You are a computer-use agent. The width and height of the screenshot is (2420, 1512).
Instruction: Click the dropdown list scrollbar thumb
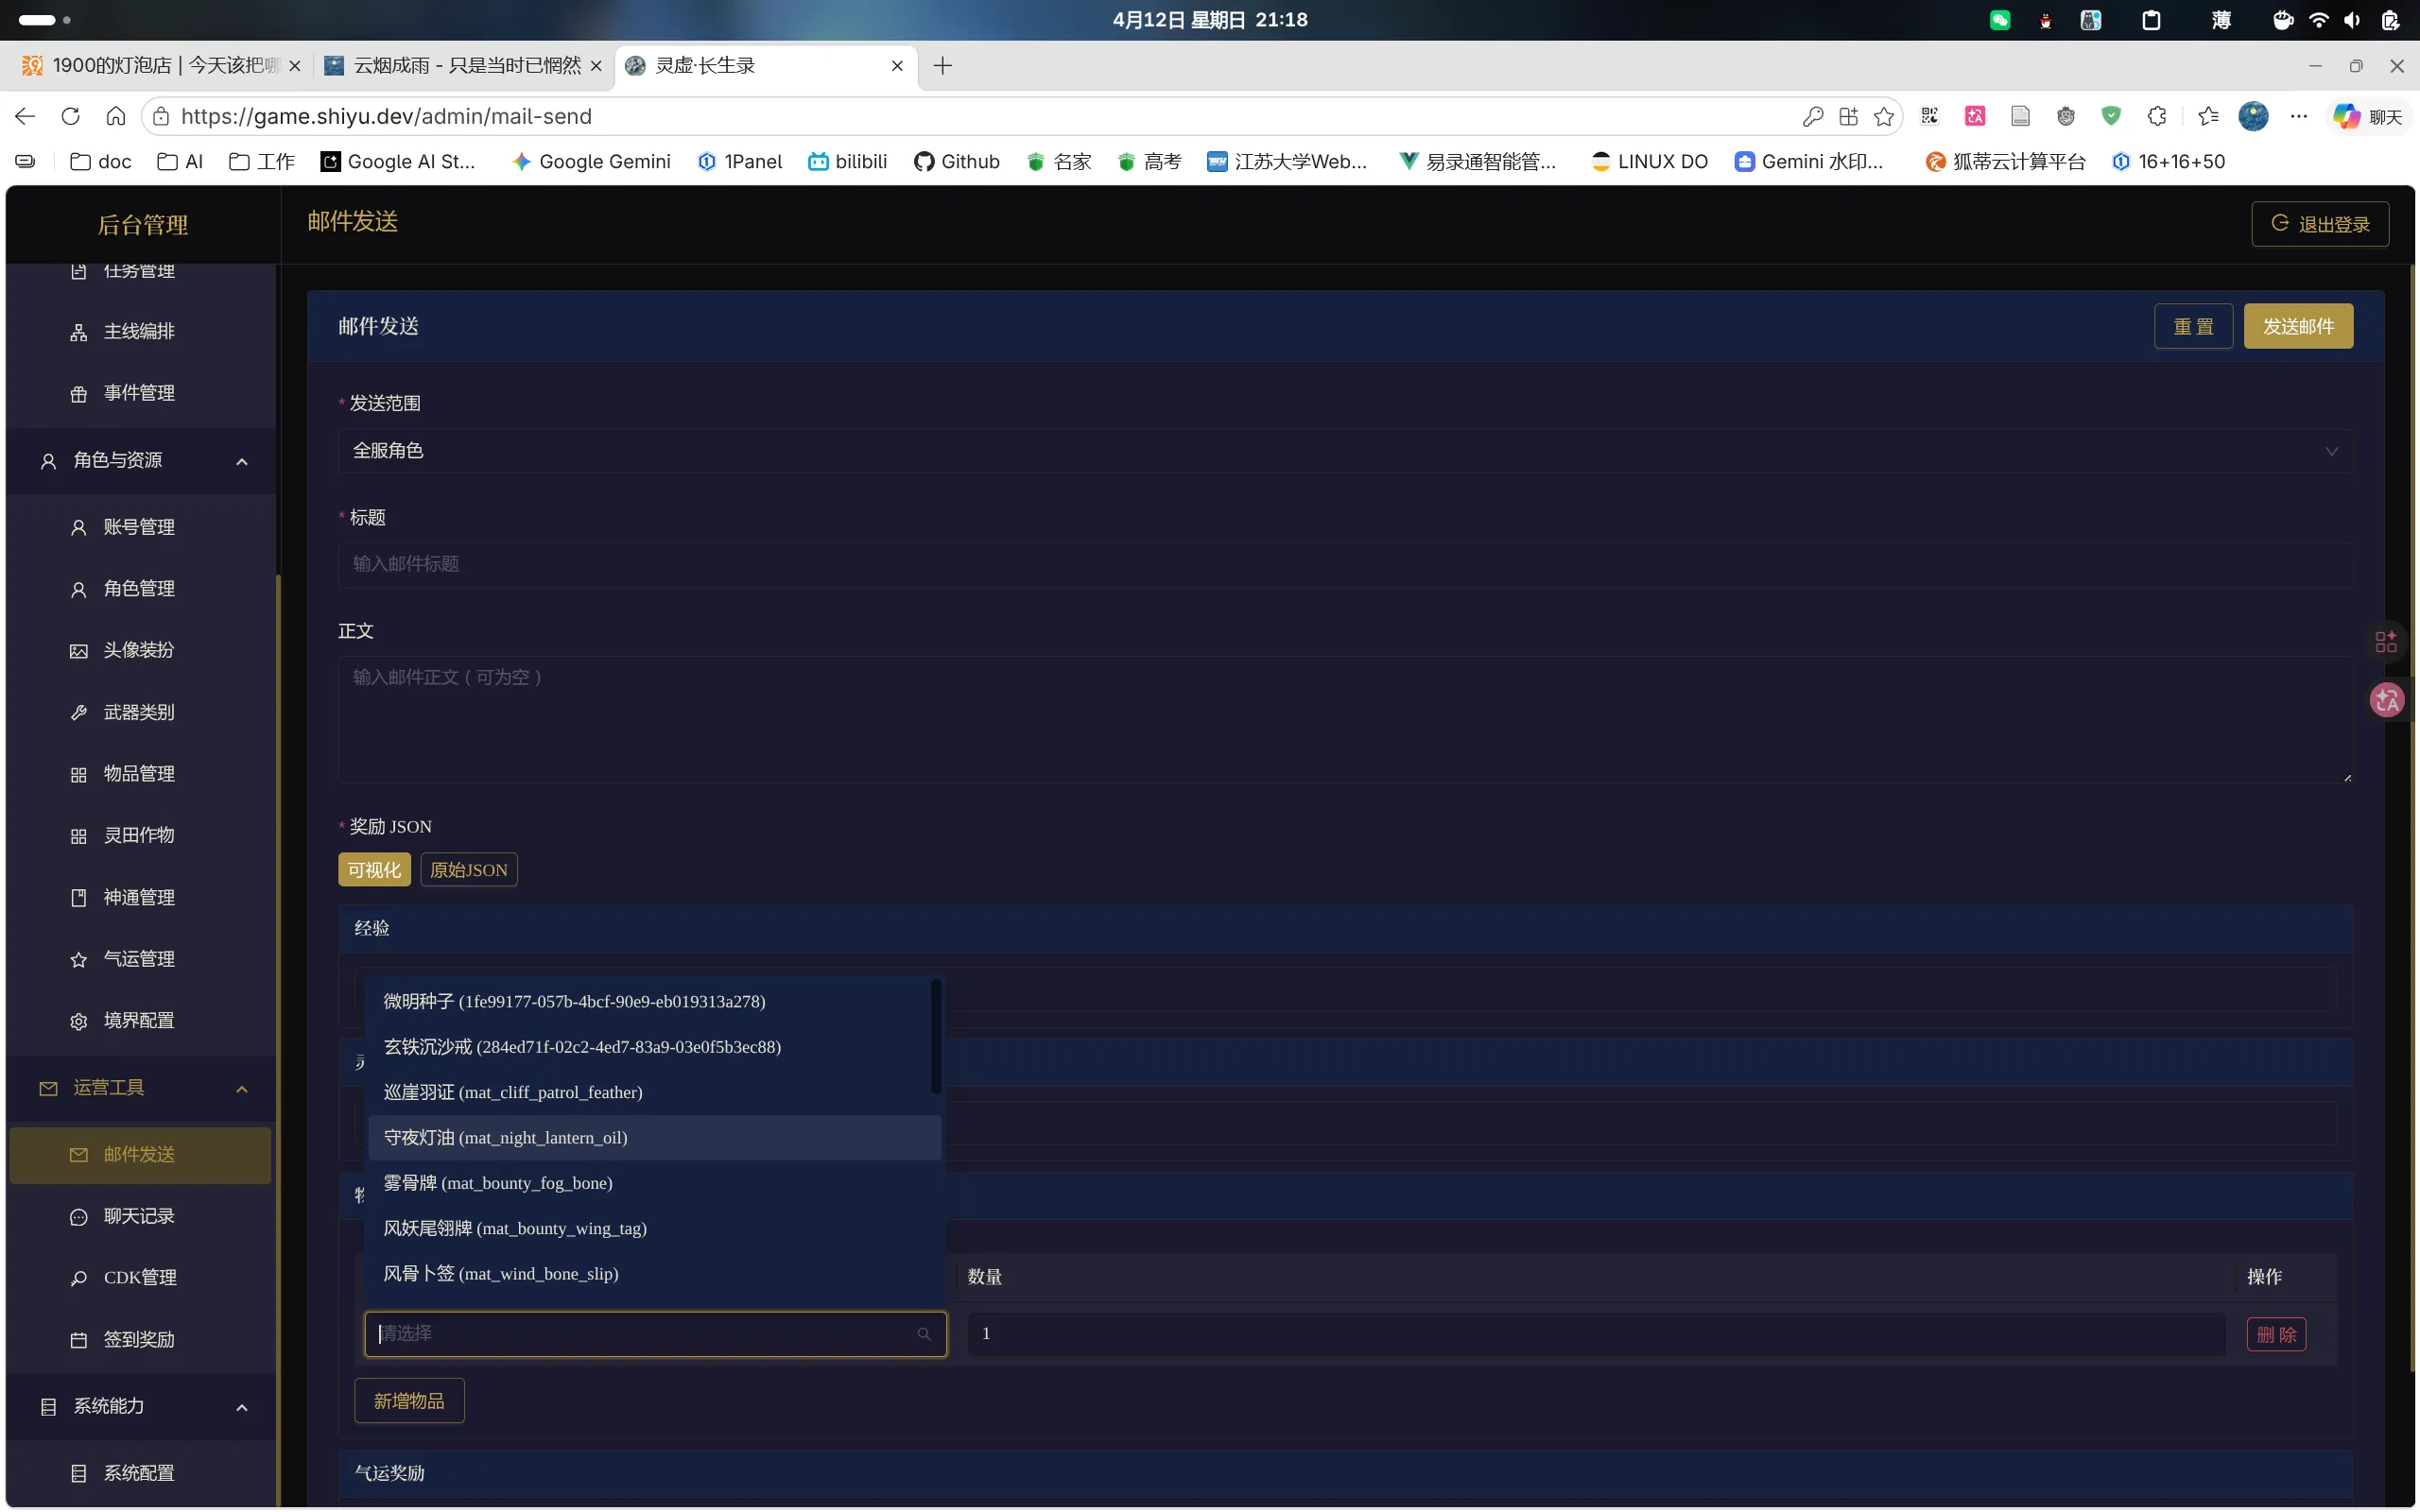pyautogui.click(x=936, y=1038)
